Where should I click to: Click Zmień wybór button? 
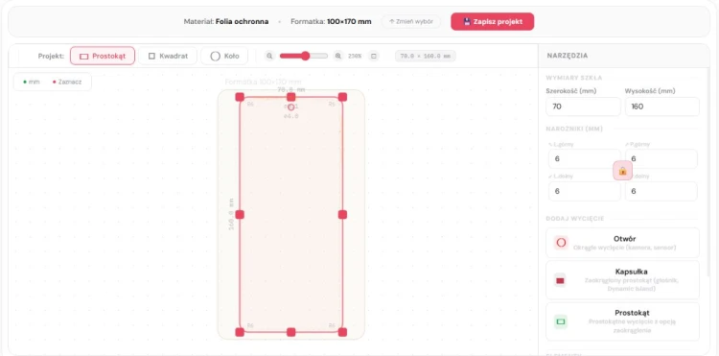(x=411, y=21)
